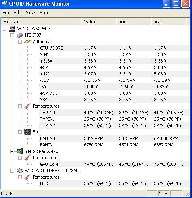Click the GeForce GTX 470 graphics card icon
Viewport: 192px width, 198px height.
20,151
